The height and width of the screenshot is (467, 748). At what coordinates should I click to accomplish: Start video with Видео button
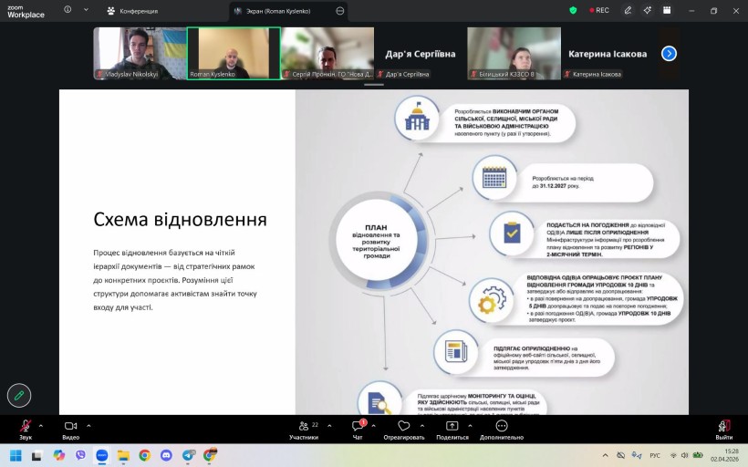70,430
